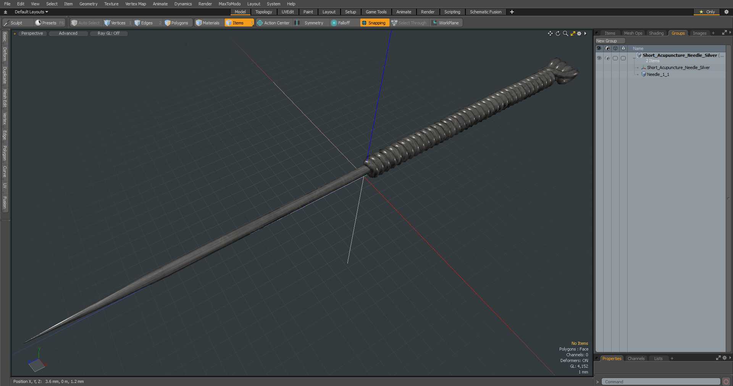The height and width of the screenshot is (386, 733).
Task: Switch to the Items panel tab
Action: (x=610, y=33)
